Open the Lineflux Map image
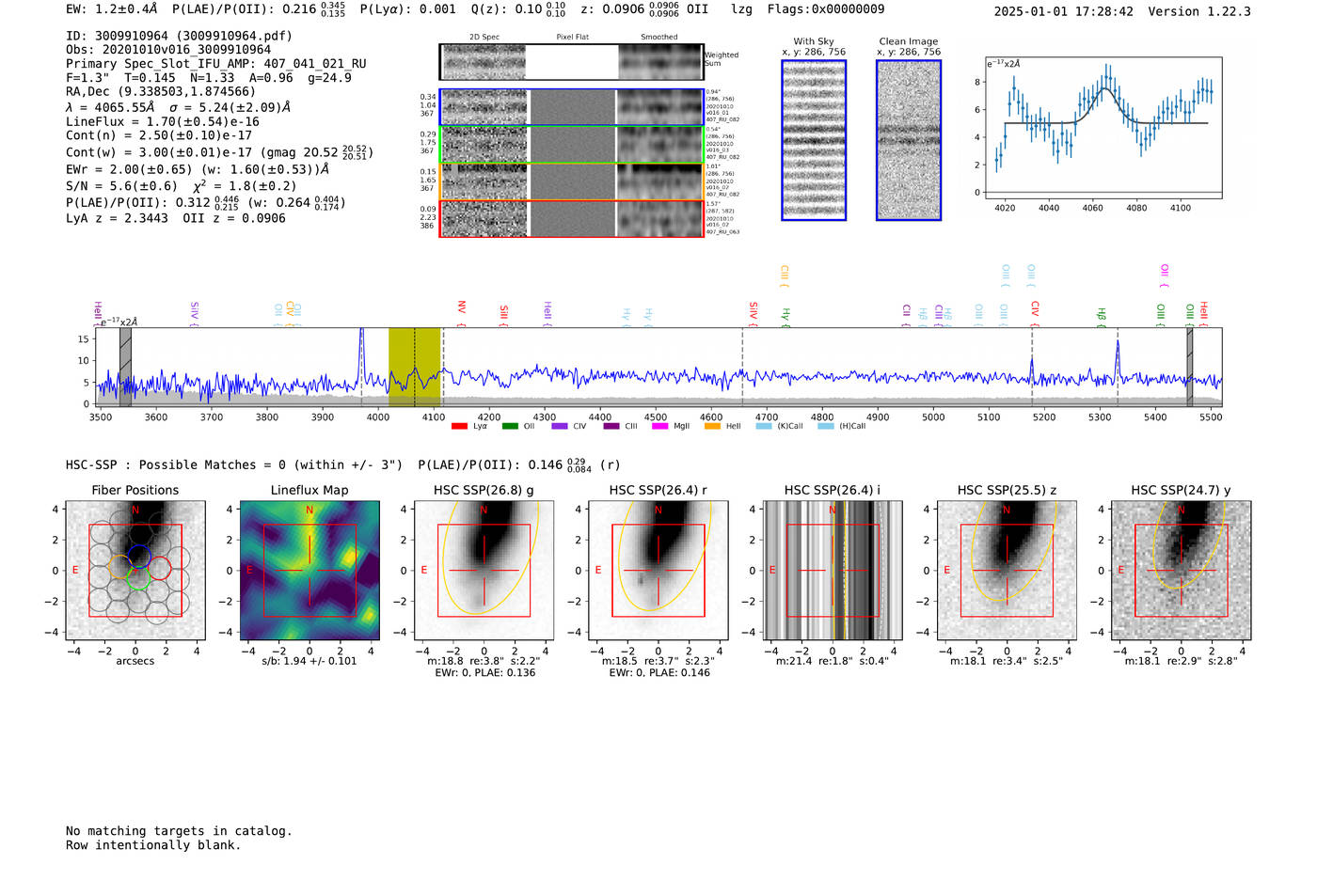This screenshot has width=1317, height=896. tap(309, 571)
